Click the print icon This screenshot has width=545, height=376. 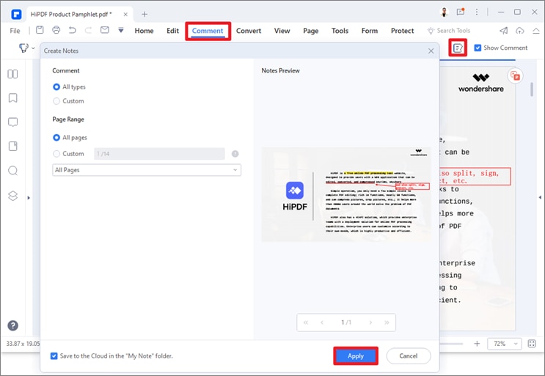[56, 30]
